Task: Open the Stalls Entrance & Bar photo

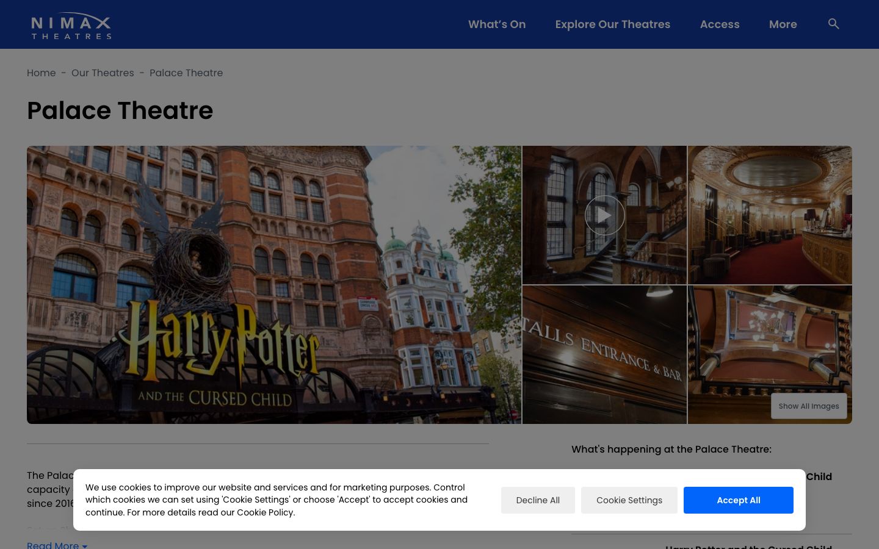Action: (604, 354)
